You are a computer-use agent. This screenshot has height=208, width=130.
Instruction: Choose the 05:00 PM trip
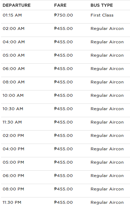(13, 162)
